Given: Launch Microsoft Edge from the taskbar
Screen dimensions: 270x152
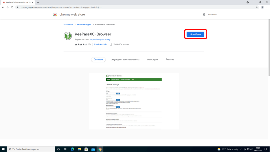Looking at the screenshot, I should [72, 149].
